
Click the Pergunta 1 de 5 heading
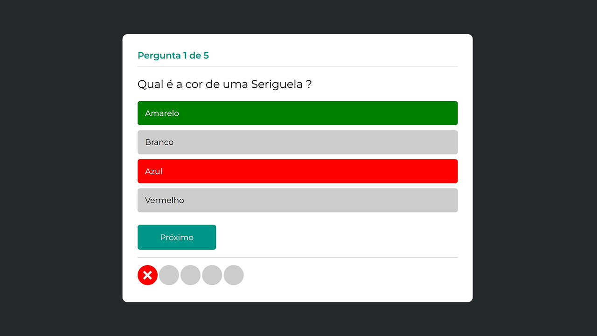(173, 56)
